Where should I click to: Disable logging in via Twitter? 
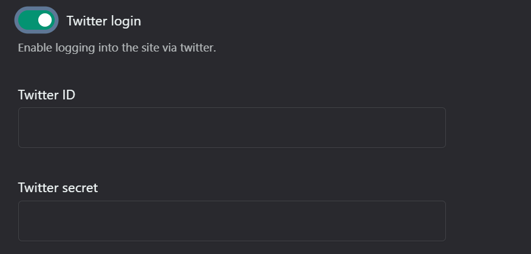click(36, 20)
